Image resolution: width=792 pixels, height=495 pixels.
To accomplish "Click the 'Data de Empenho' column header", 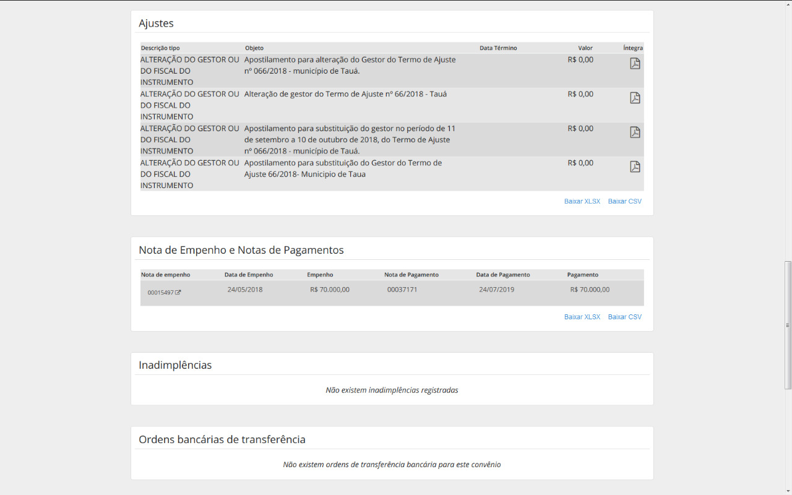I will coord(249,275).
